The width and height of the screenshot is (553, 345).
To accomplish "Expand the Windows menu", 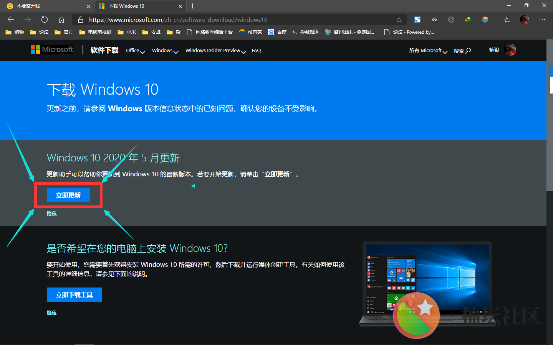I will (165, 51).
